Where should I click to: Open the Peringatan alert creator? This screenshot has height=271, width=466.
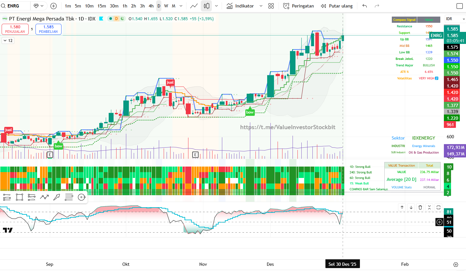click(298, 6)
